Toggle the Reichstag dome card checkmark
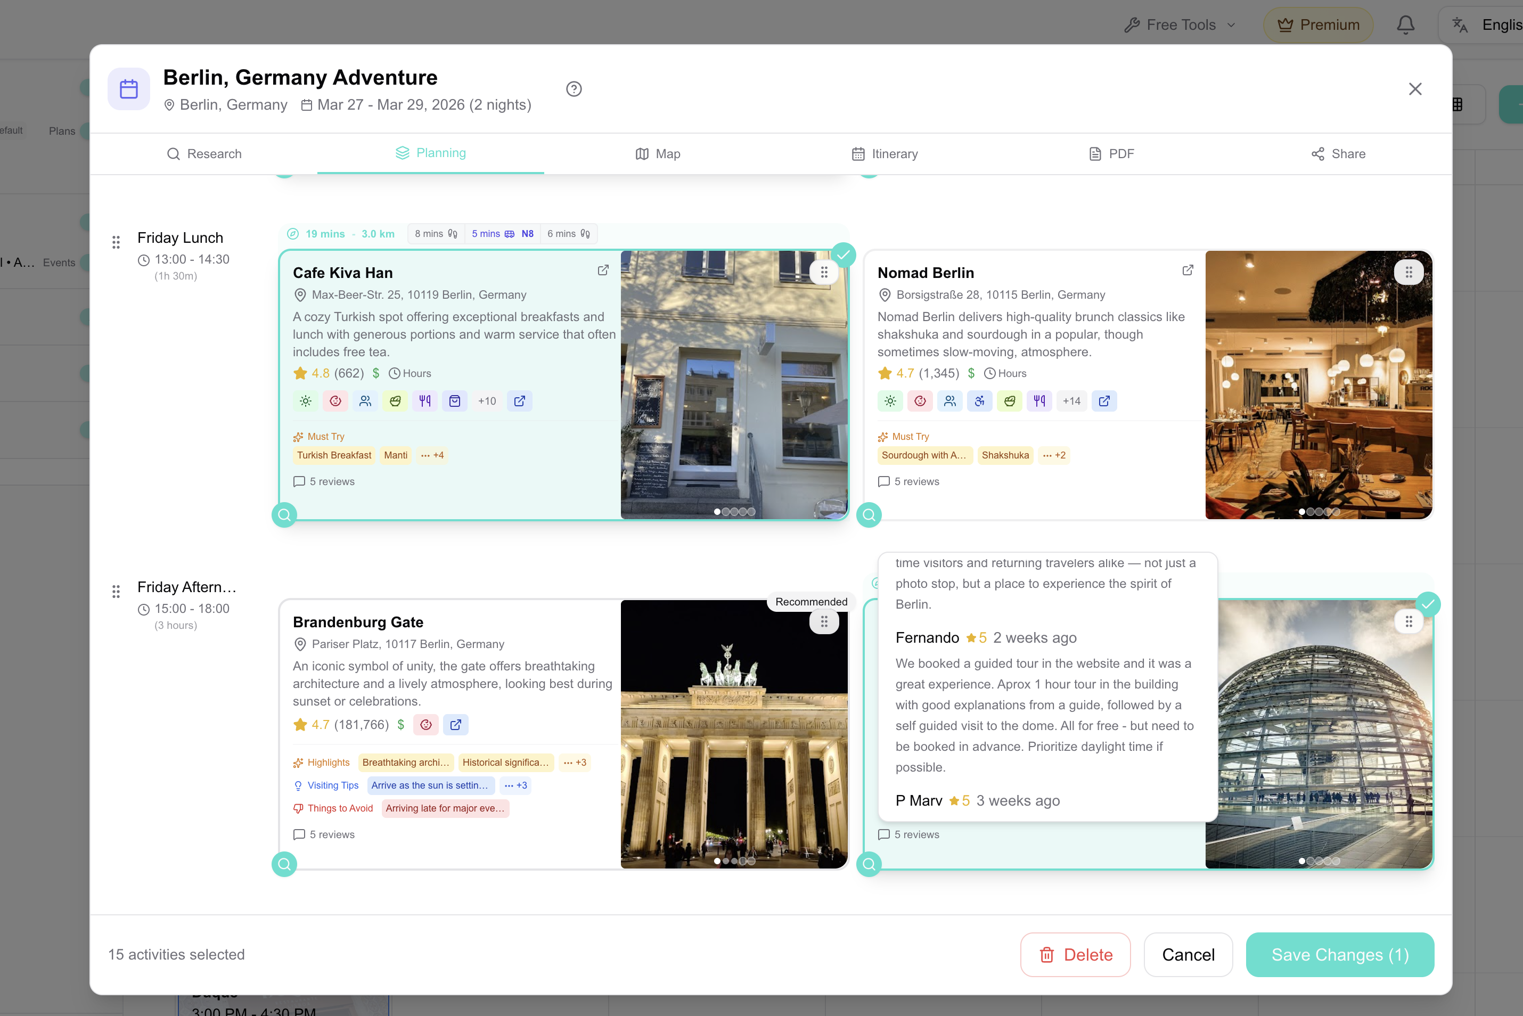 coord(1428,604)
